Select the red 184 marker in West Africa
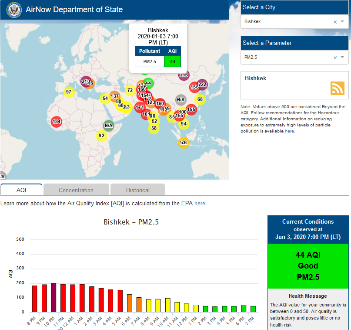The width and height of the screenshot is (351, 330). tap(57, 122)
